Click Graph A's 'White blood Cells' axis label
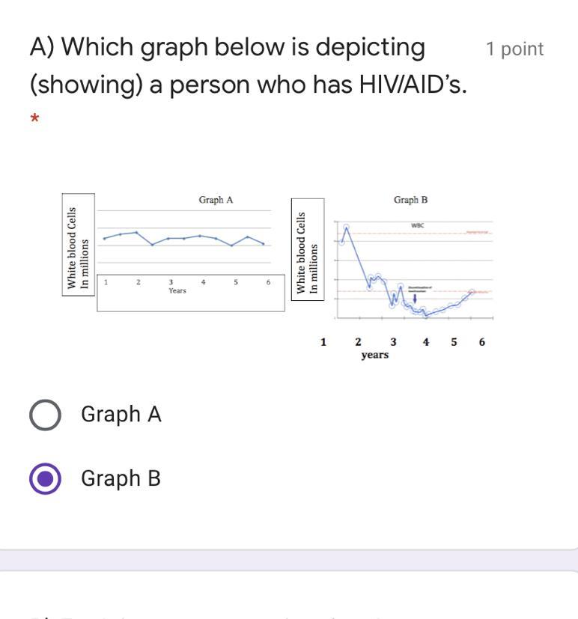Viewport: 578px width, 619px height. pos(71,248)
